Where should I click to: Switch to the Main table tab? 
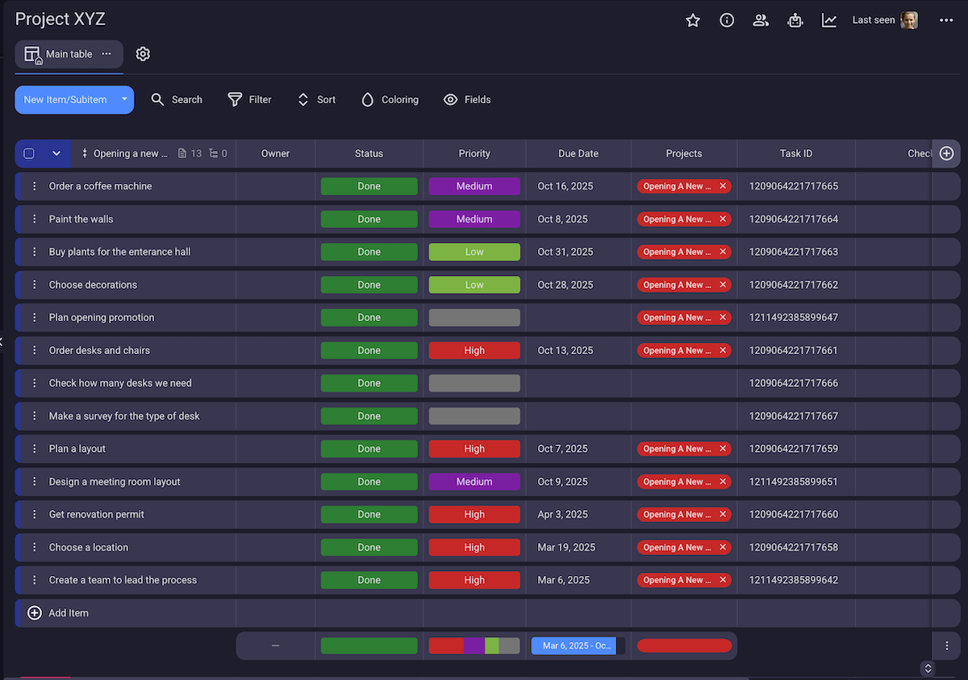(69, 54)
